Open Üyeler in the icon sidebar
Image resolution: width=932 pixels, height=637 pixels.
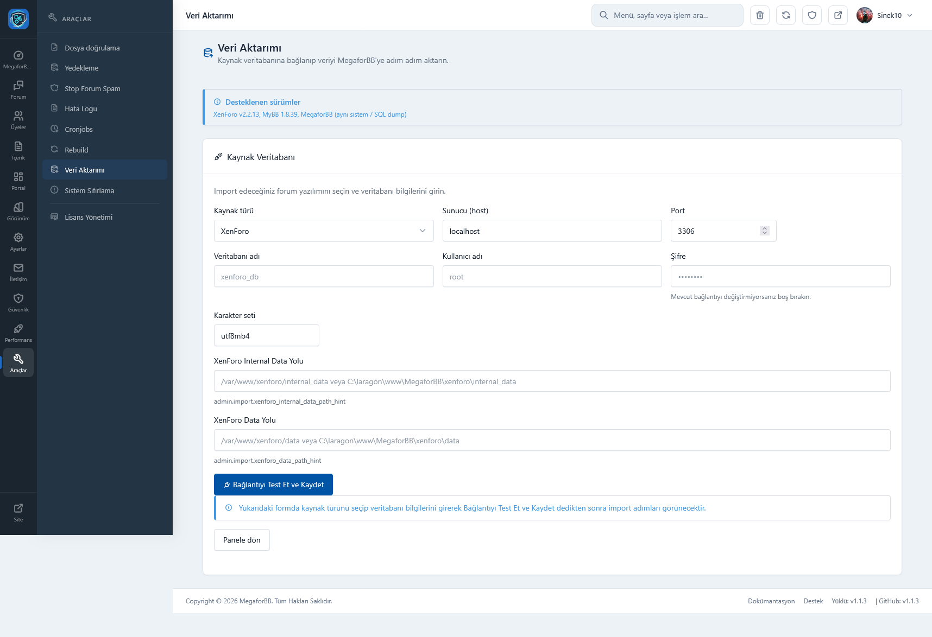click(x=18, y=120)
